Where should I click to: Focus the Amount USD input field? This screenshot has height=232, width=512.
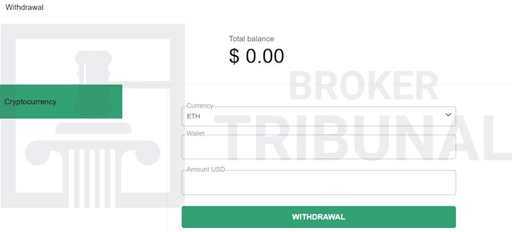point(319,182)
